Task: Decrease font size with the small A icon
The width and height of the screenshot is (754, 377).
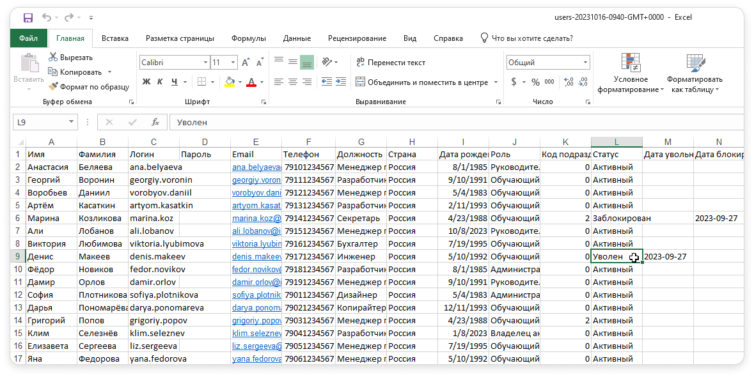Action: (x=260, y=63)
